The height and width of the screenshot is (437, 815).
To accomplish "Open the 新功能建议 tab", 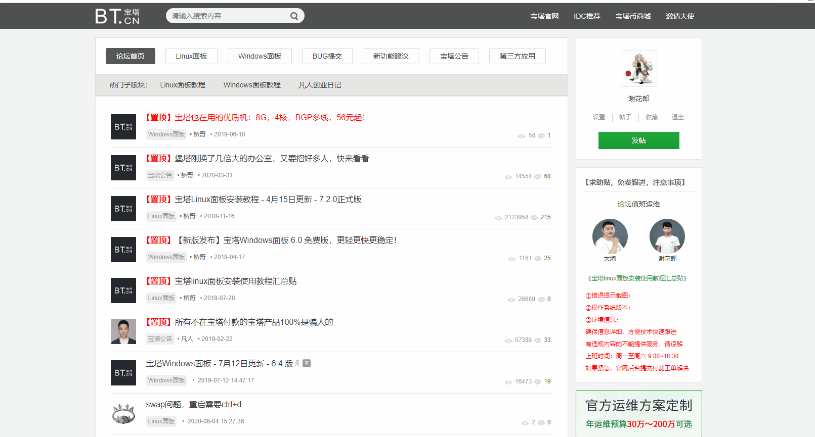I will (x=391, y=56).
